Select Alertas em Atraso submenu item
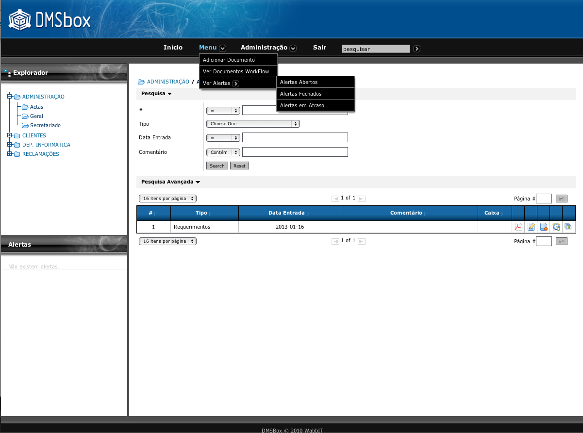The height and width of the screenshot is (433, 583). [302, 105]
